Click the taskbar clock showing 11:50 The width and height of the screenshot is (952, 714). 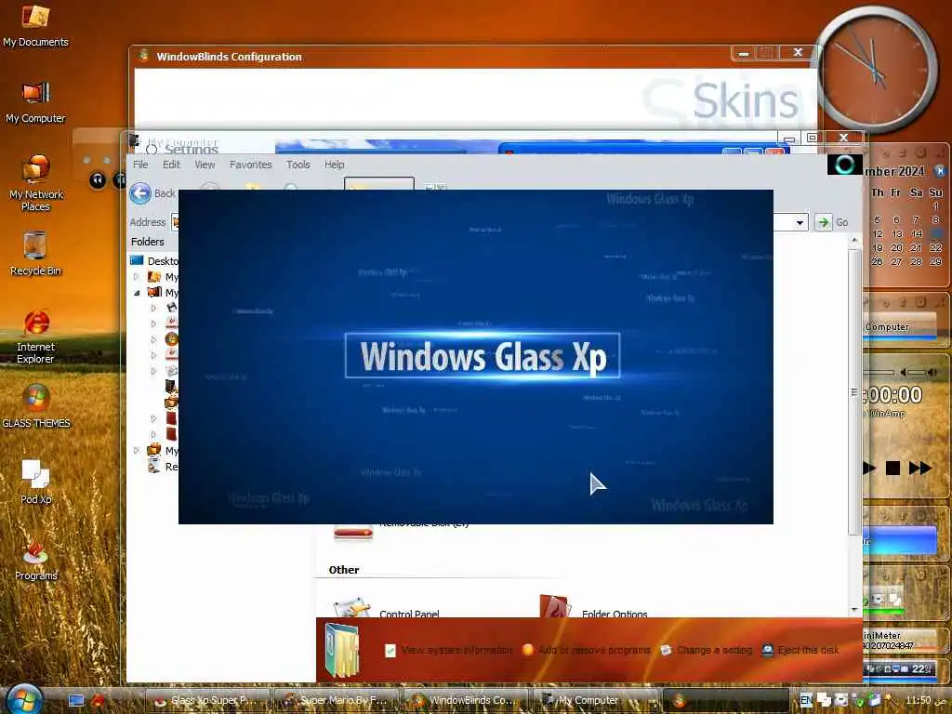click(x=925, y=701)
